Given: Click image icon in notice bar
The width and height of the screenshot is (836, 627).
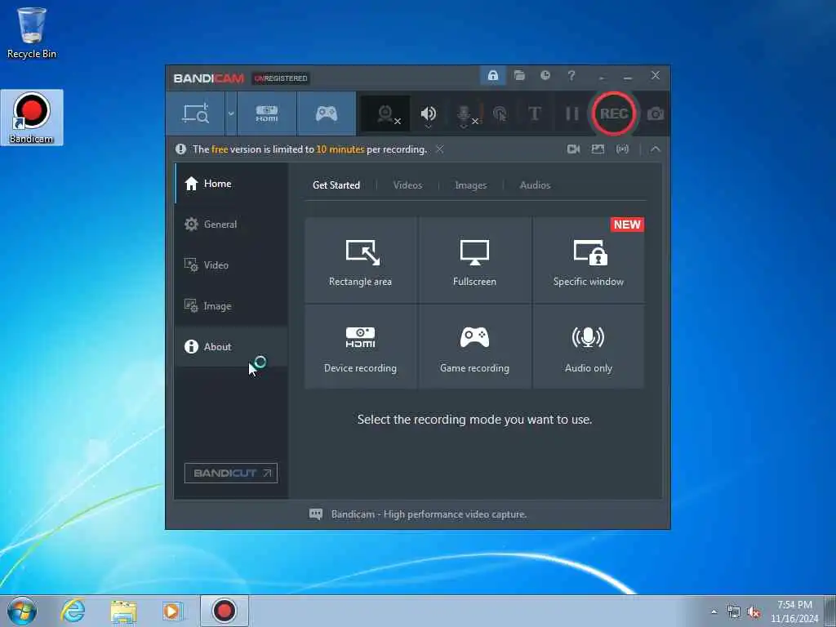Looking at the screenshot, I should [598, 149].
